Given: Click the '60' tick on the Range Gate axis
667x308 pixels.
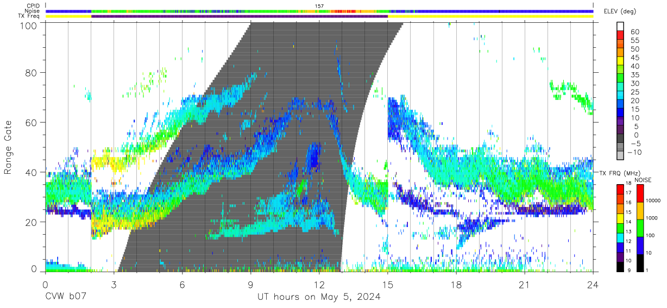Looking at the screenshot, I should pyautogui.click(x=33, y=122).
